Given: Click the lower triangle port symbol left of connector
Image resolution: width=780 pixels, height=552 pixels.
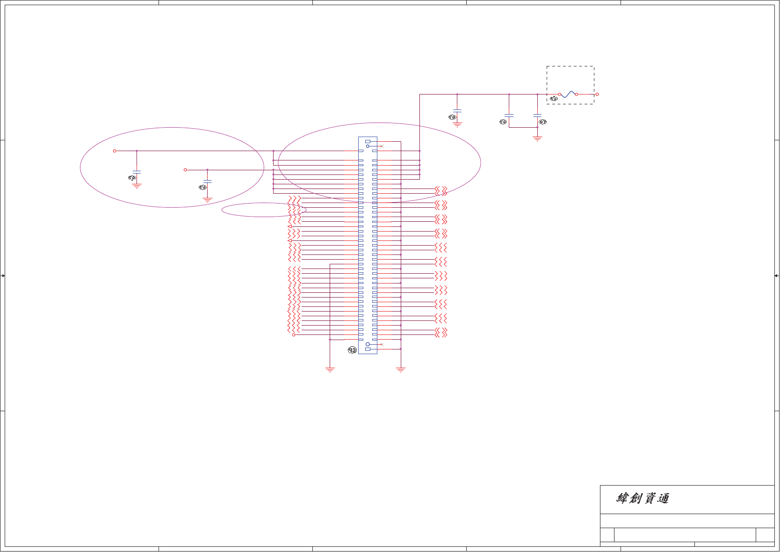Looking at the screenshot, I should coord(290,240).
